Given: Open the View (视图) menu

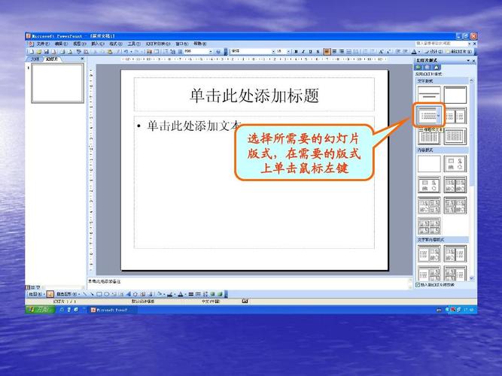Looking at the screenshot, I should coord(79,44).
